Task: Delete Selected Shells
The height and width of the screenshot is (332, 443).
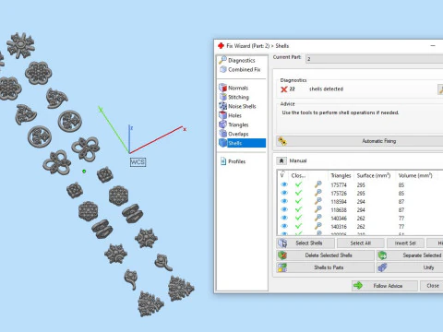Action: 325,255
